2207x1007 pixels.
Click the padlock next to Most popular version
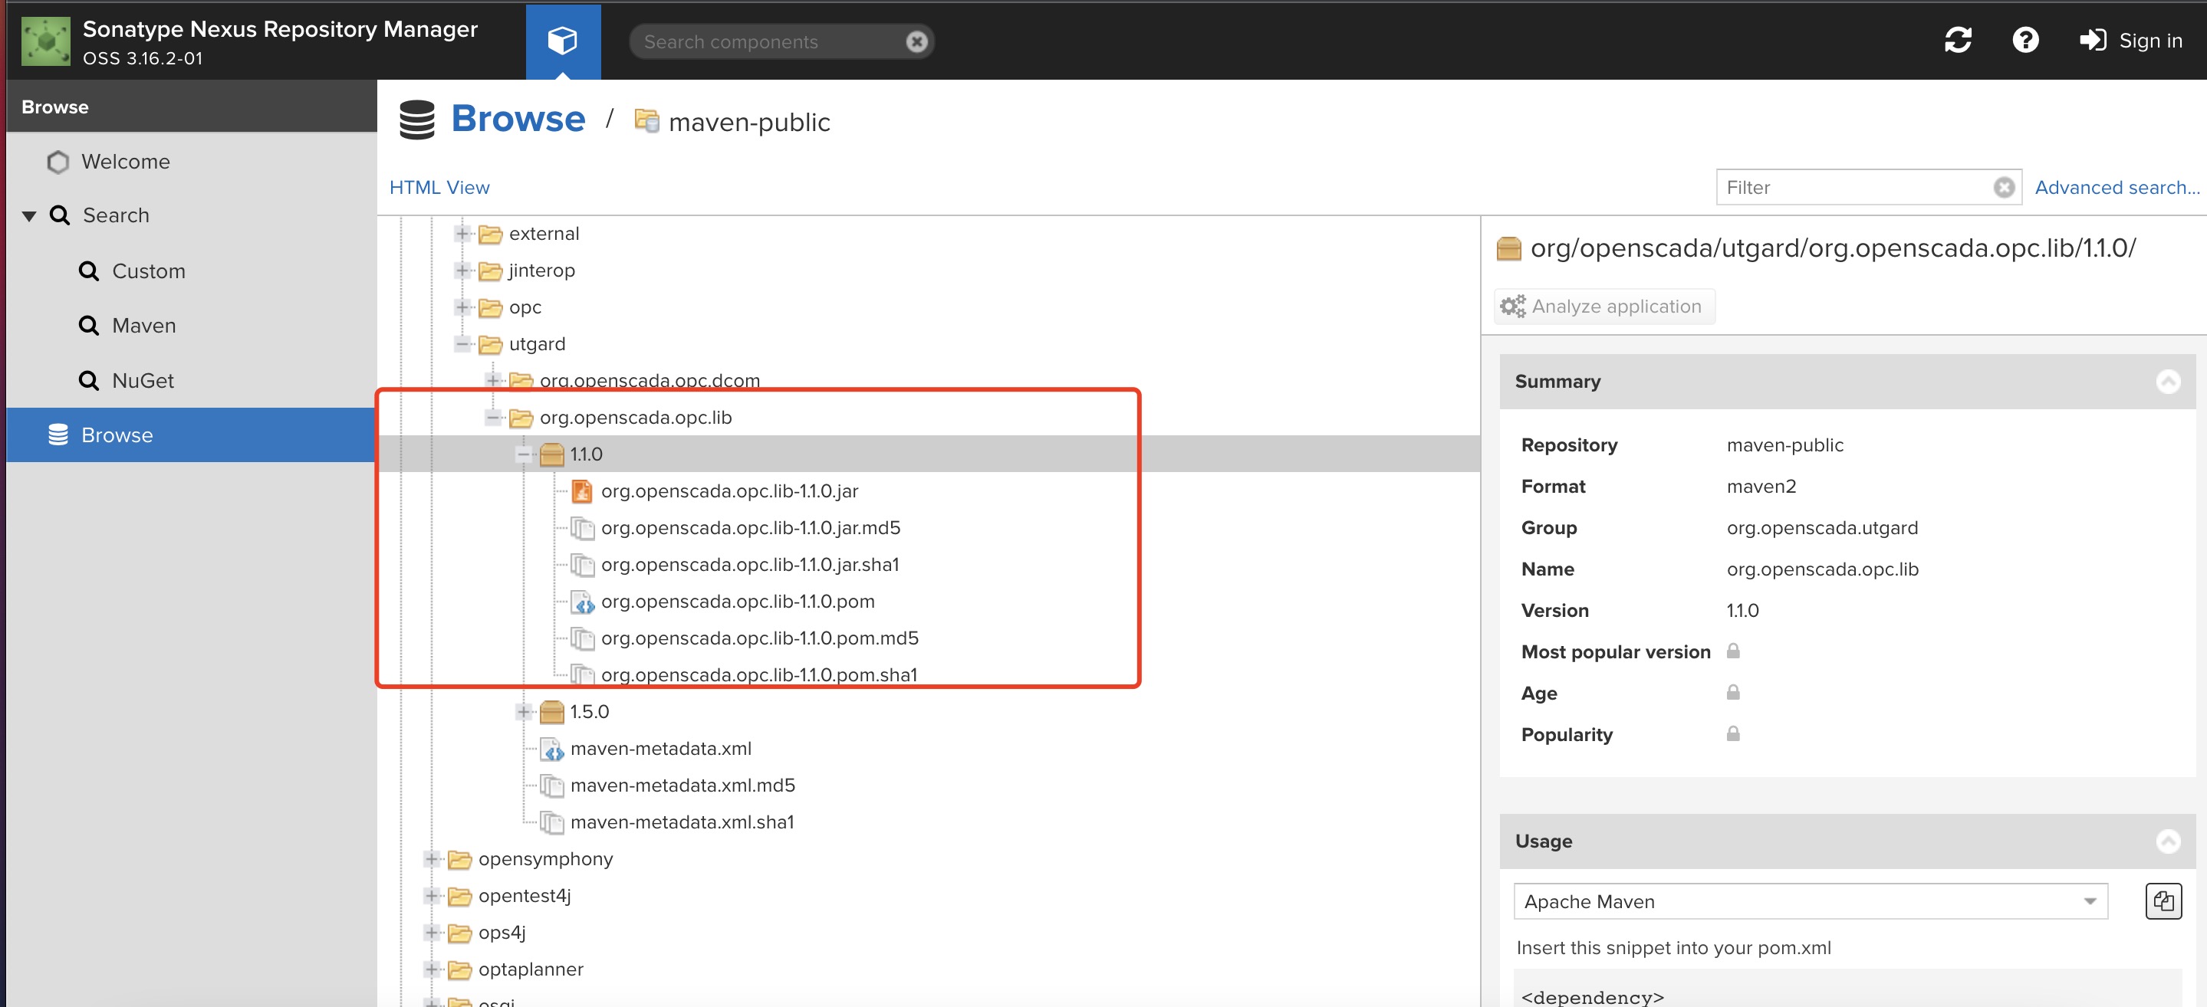point(1733,651)
